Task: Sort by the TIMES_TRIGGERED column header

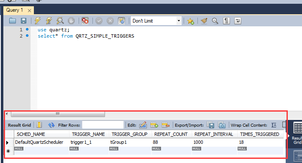Action: tap(260, 134)
